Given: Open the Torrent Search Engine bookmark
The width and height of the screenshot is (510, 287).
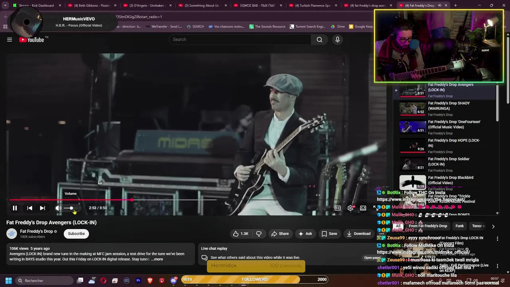Looking at the screenshot, I should tap(308, 27).
